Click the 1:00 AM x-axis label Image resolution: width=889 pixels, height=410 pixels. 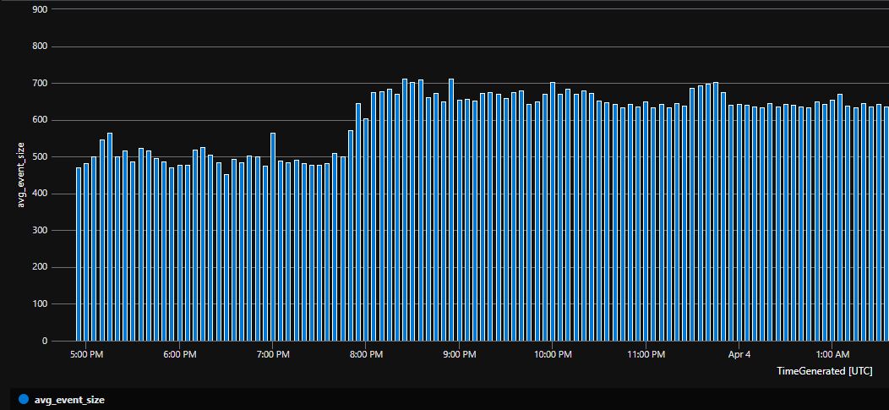click(x=833, y=354)
